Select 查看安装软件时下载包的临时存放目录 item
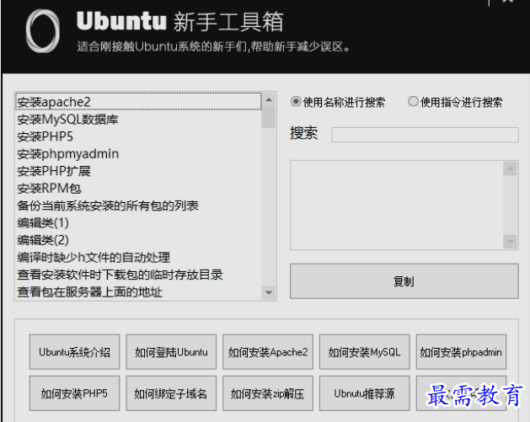Viewport: 530px width, 422px height. click(138, 275)
